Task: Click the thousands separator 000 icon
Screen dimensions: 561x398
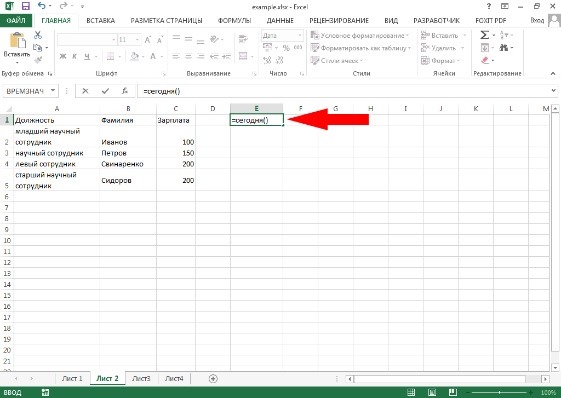Action: [x=298, y=48]
